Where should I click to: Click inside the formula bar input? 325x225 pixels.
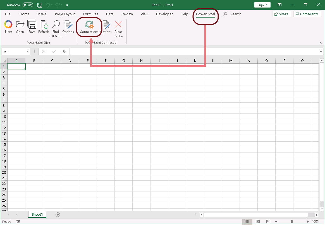pyautogui.click(x=194, y=52)
